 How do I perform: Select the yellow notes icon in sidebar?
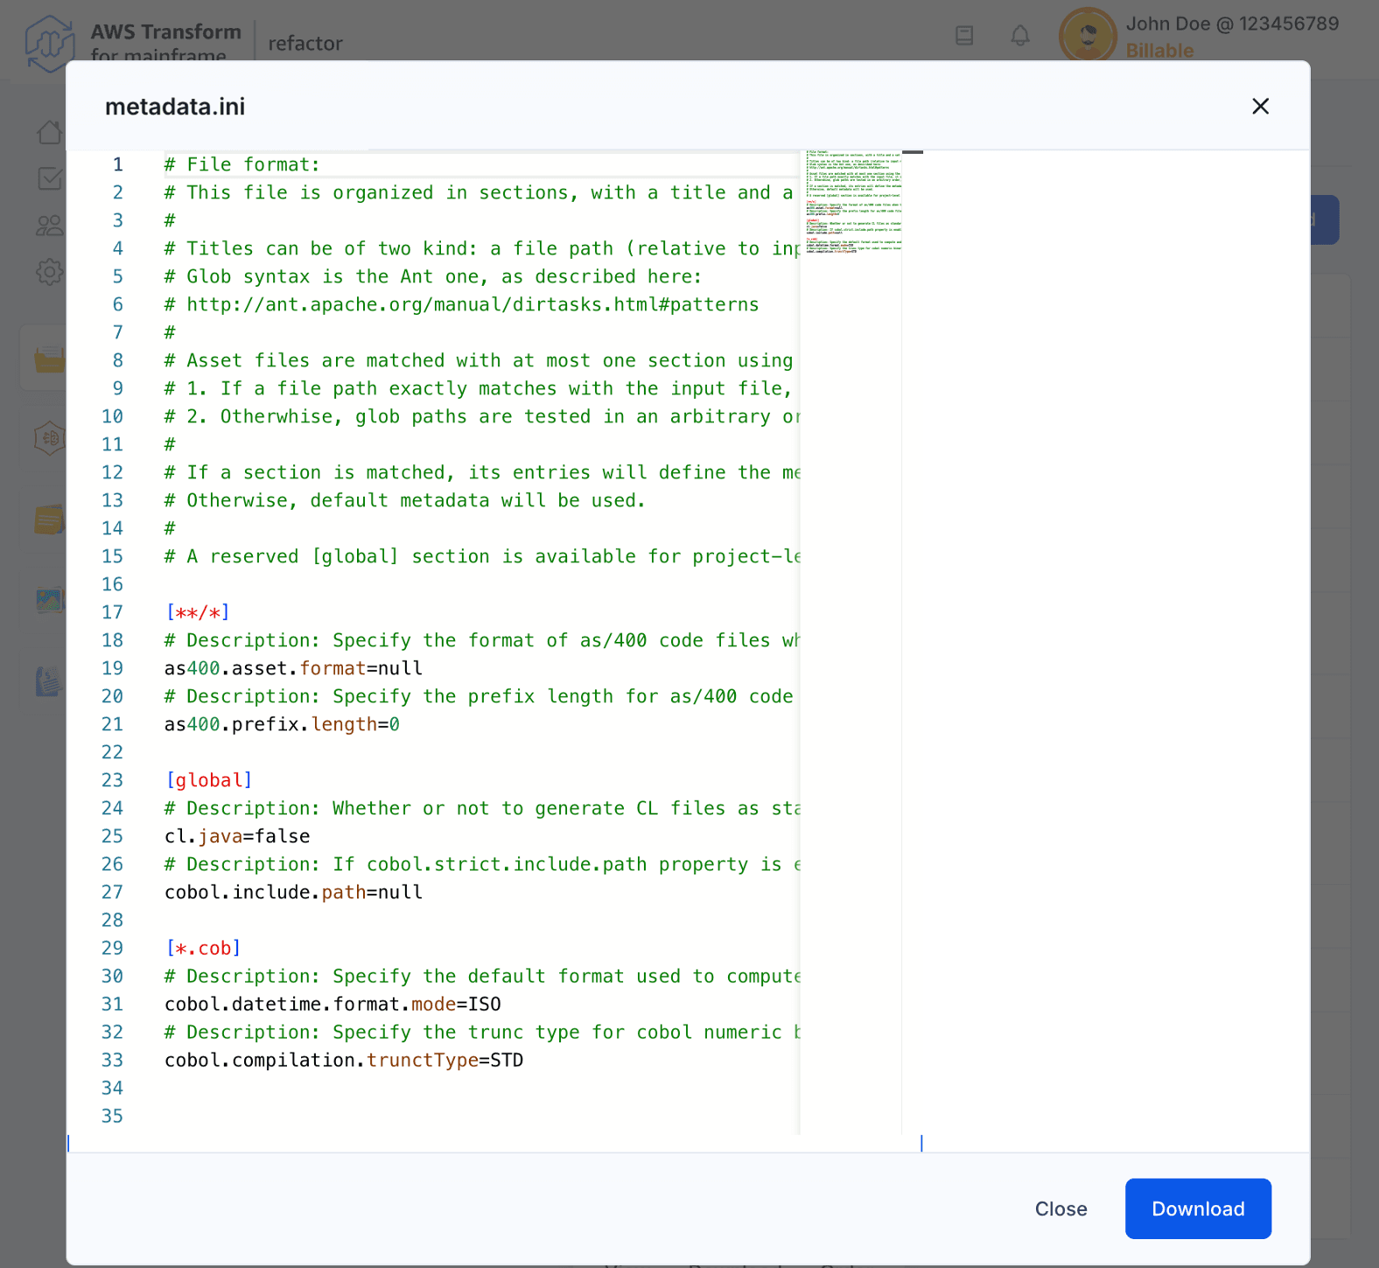coord(50,520)
